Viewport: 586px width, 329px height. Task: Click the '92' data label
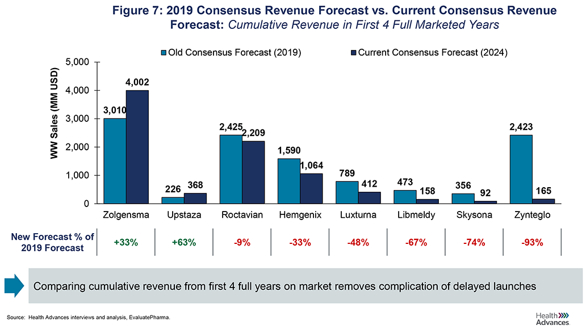[x=485, y=193]
